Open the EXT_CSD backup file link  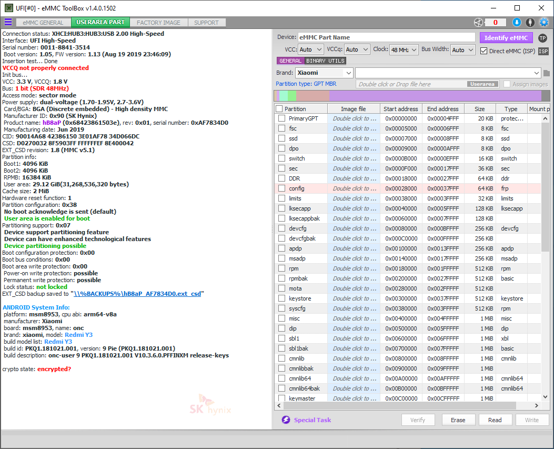[137, 293]
